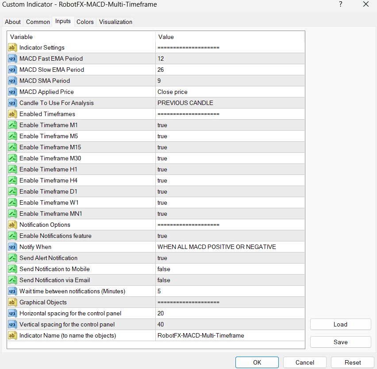Click the boolean icon for Enable Timeframe M1
This screenshot has width=377, height=369.
[12, 125]
